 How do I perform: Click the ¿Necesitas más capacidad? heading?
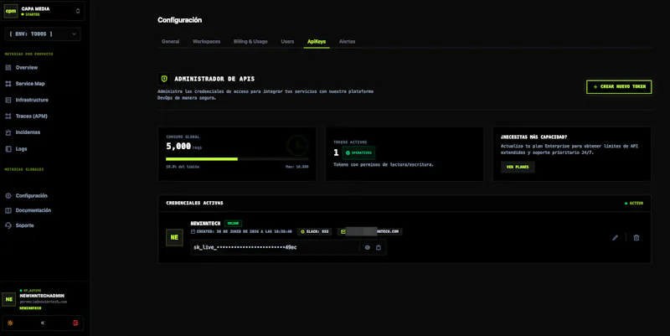click(533, 137)
